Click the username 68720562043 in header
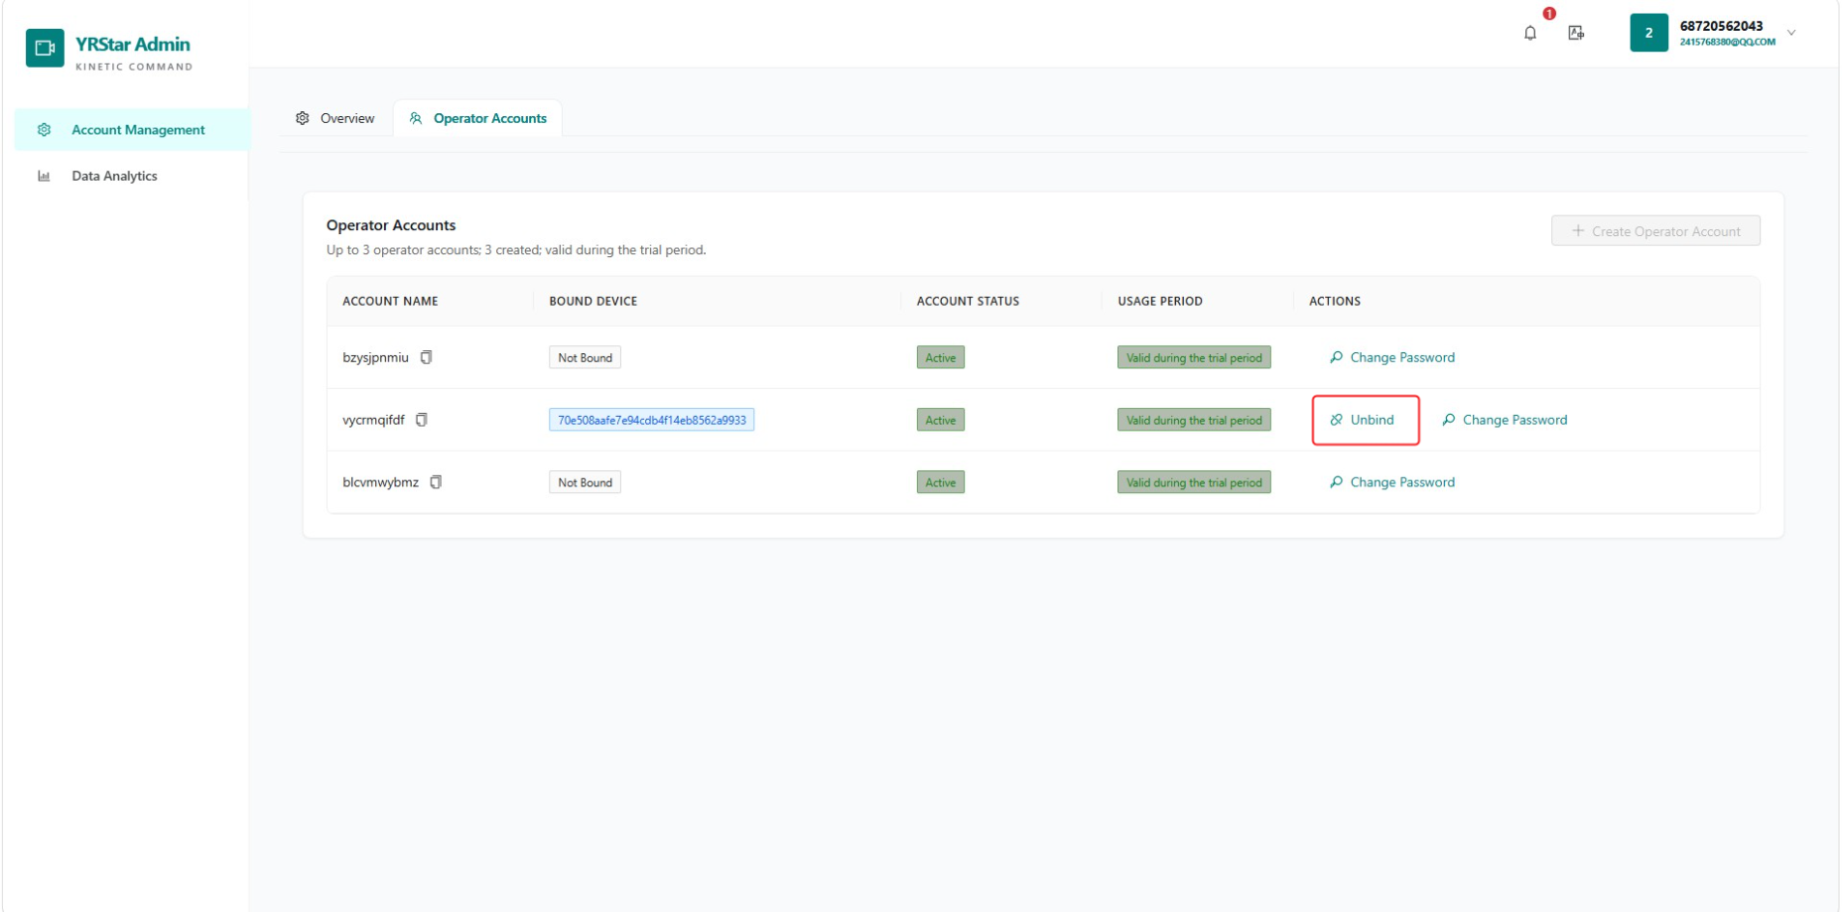The image size is (1842, 912). coord(1721,26)
